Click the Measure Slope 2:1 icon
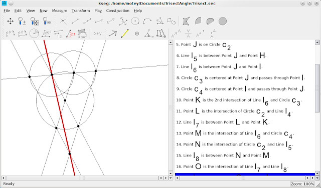 (71, 33)
